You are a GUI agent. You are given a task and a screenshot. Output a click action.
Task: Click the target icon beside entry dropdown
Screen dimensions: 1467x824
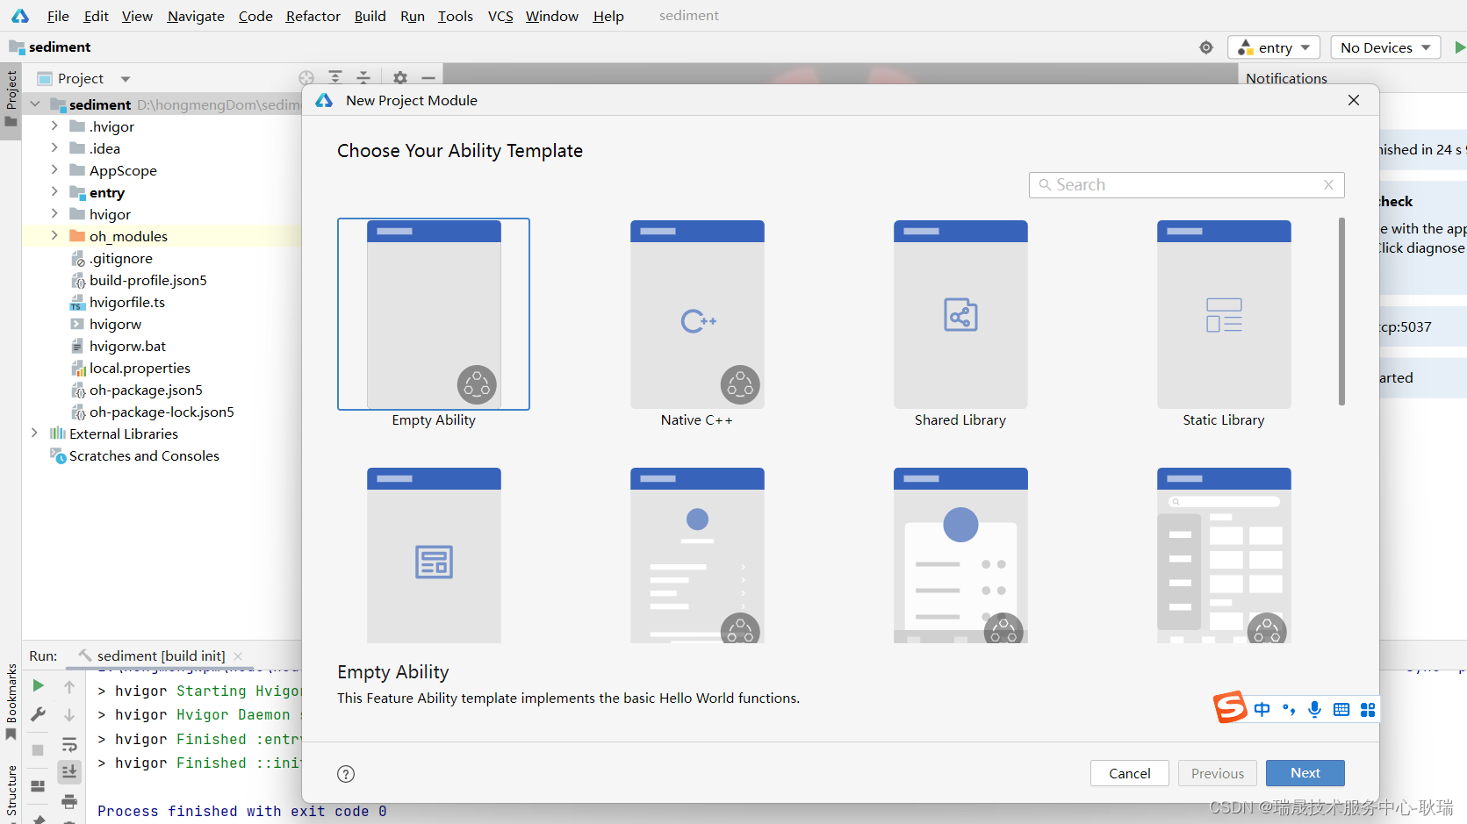pos(1206,47)
